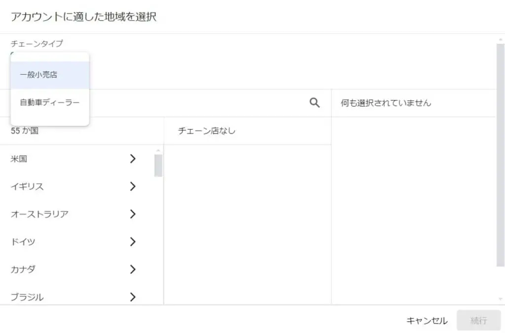The image size is (505, 333).
Task: Select the ドイツ country row
Action: coord(59,242)
